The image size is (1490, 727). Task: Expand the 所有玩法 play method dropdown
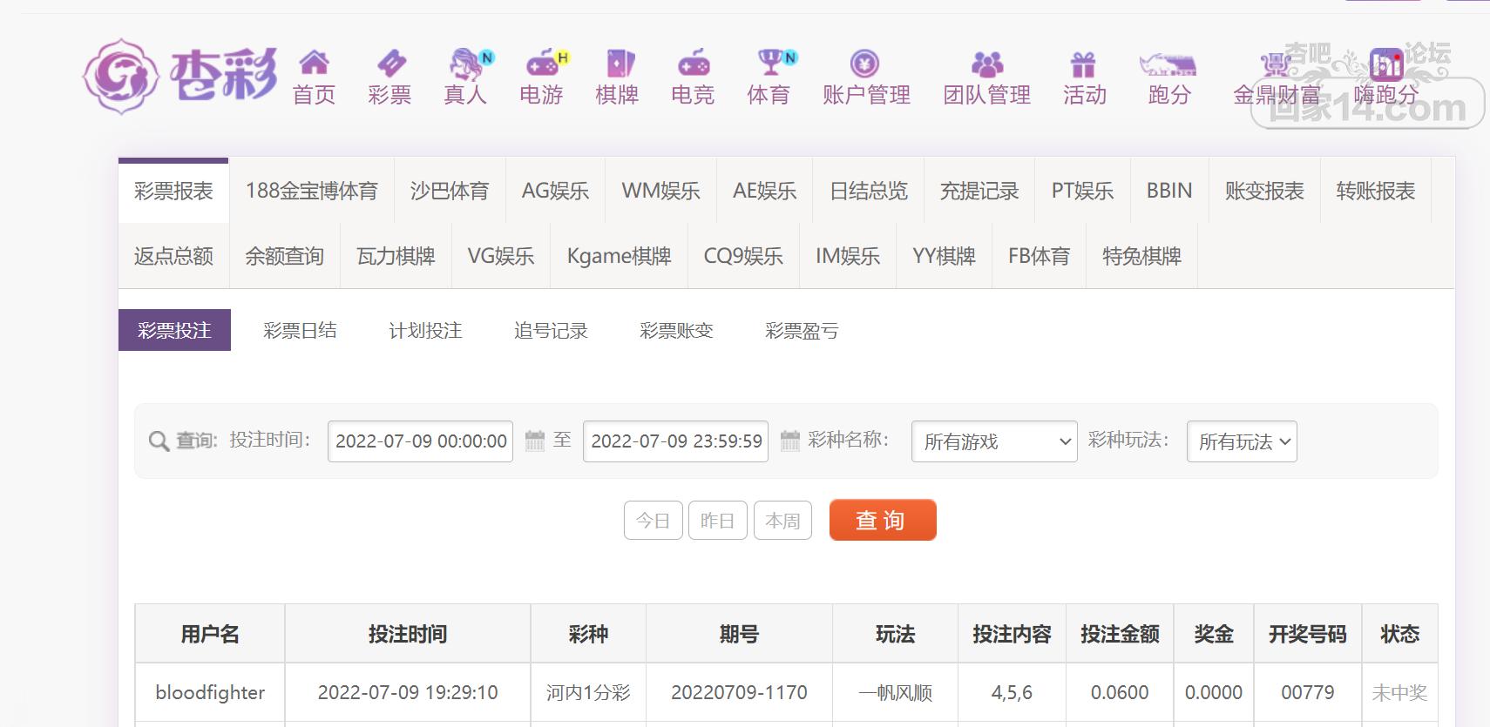pyautogui.click(x=1242, y=441)
